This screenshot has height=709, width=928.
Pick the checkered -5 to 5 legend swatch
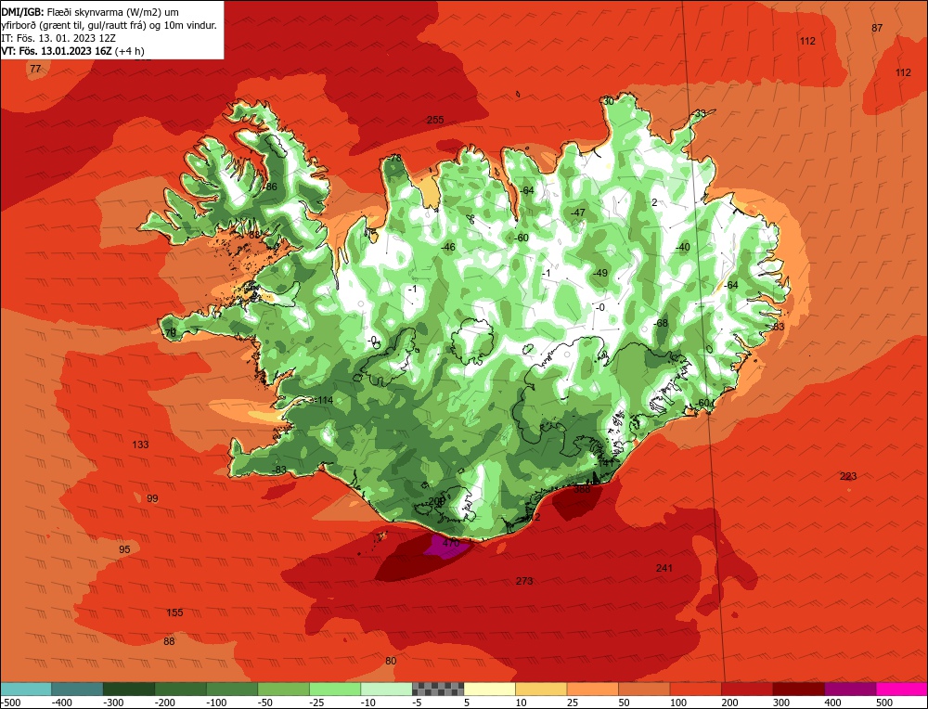(x=438, y=689)
